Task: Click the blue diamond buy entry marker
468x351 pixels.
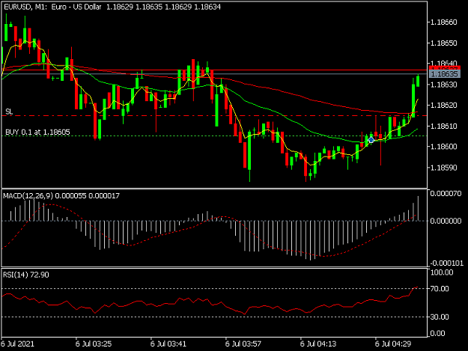Action: (371, 140)
